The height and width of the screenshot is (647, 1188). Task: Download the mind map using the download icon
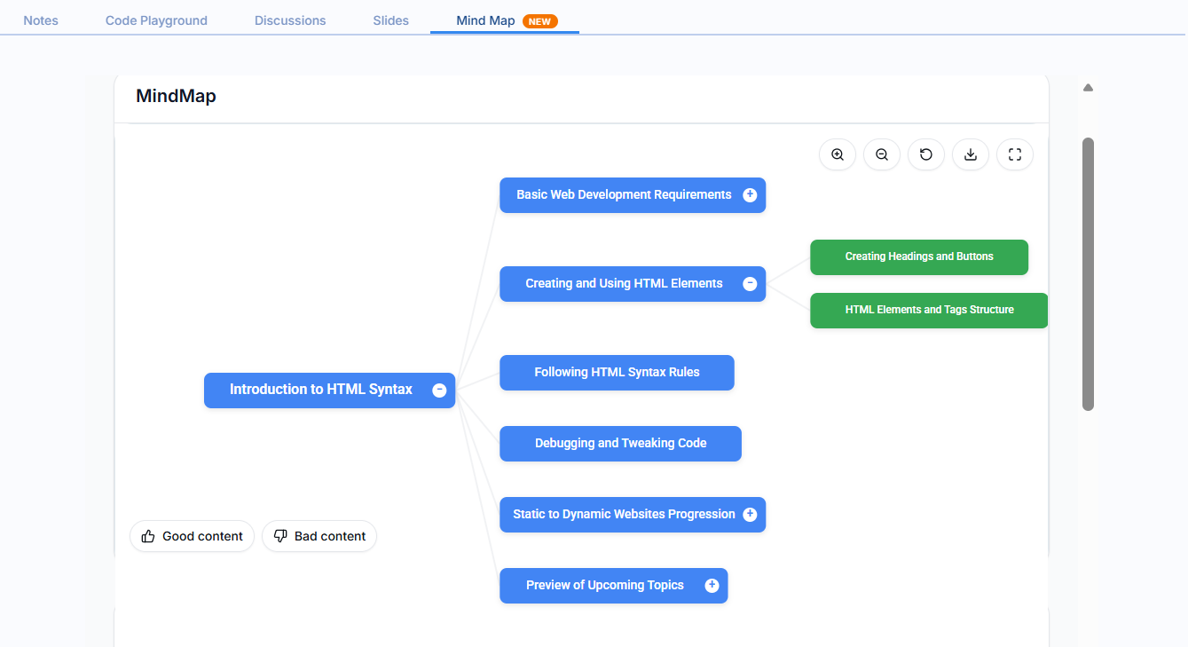(x=970, y=154)
